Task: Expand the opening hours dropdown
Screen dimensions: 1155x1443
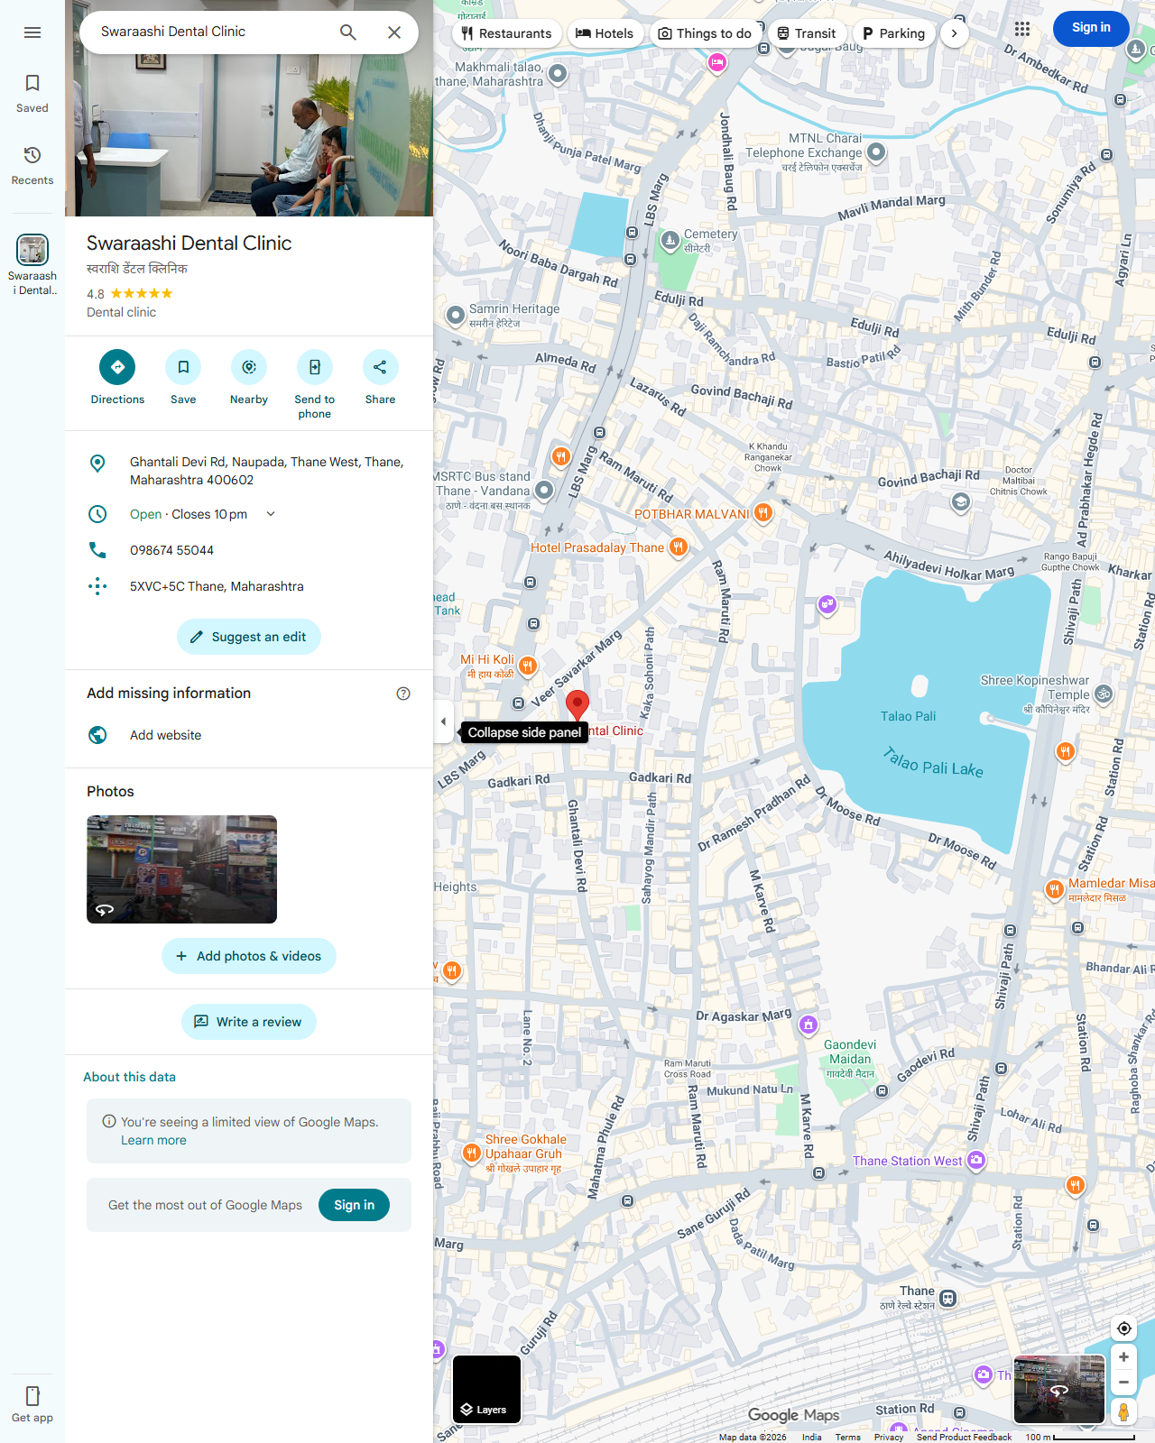Action: point(271,514)
